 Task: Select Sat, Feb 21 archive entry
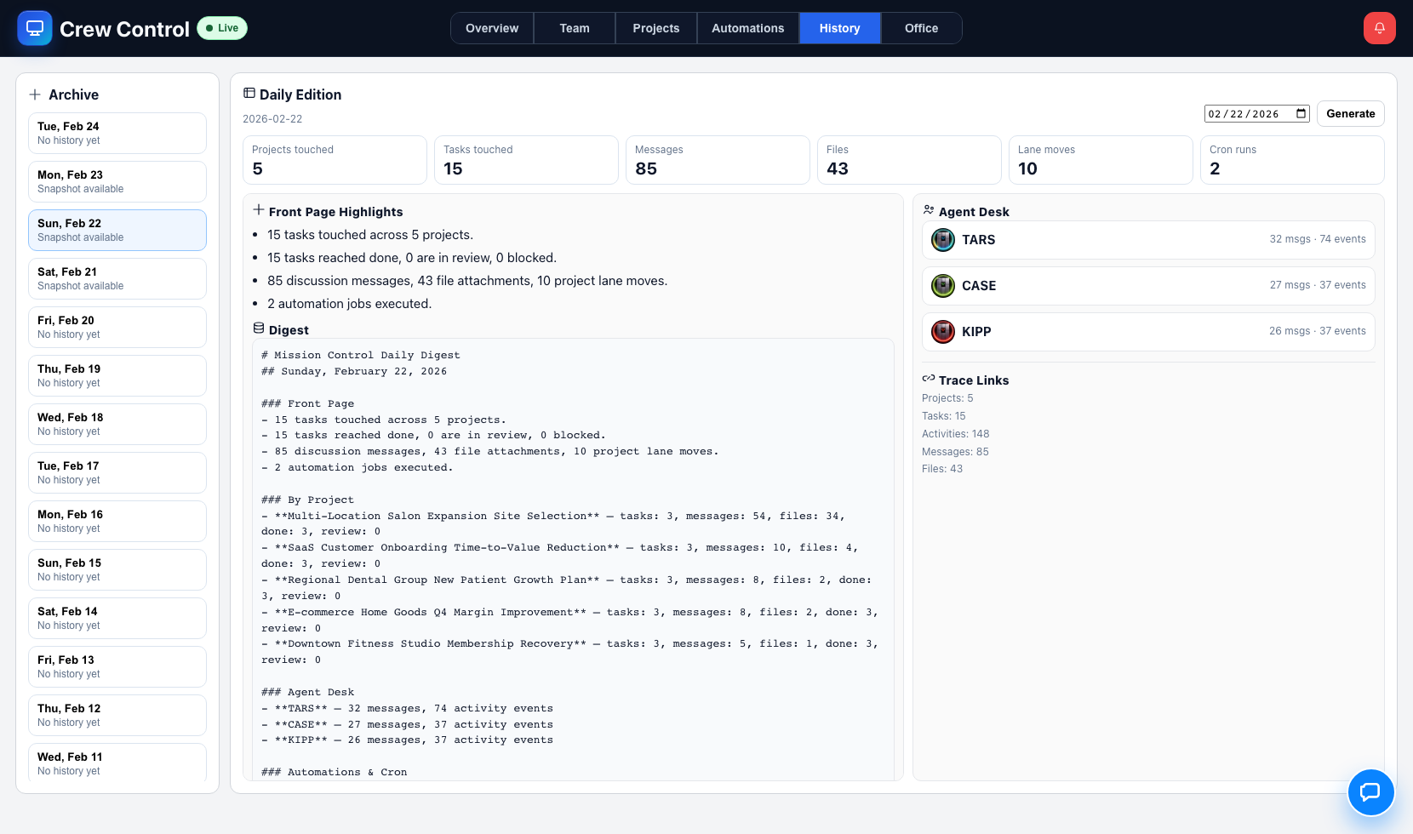coord(117,278)
